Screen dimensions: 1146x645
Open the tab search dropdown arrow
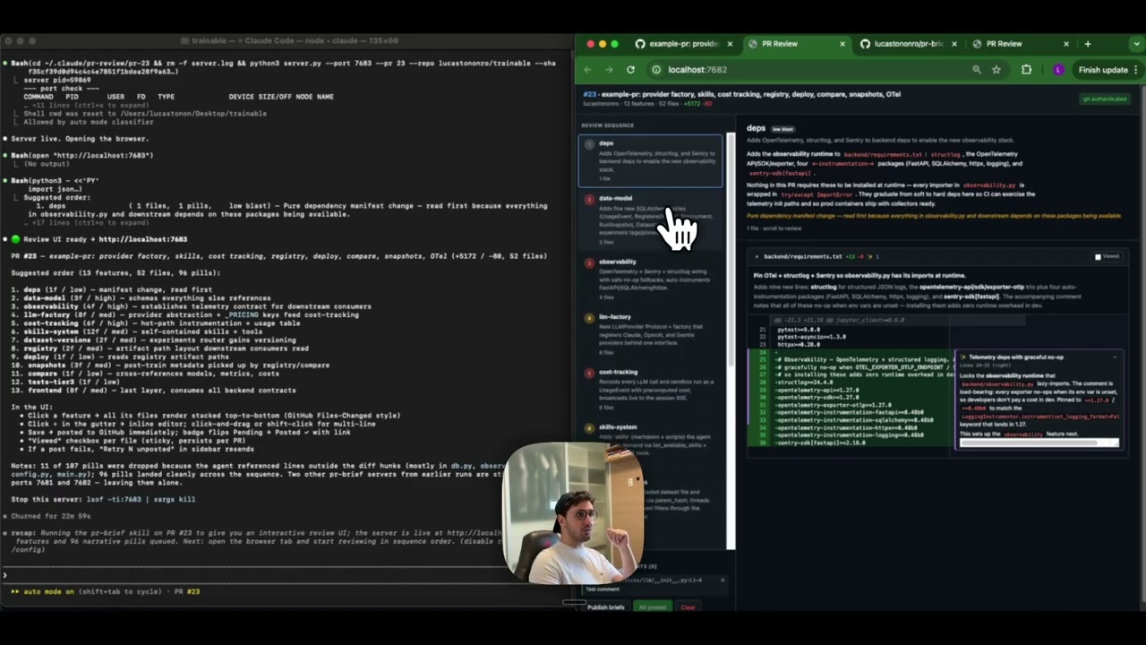pos(1136,44)
